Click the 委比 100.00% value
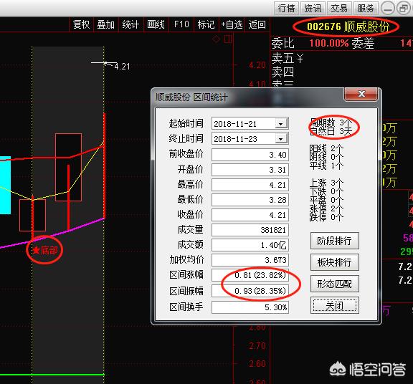Viewport: 413px width, 384px height. tap(329, 43)
